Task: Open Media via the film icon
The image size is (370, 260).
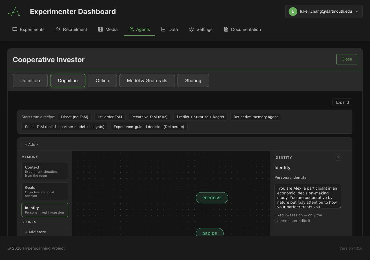Action: (x=100, y=29)
